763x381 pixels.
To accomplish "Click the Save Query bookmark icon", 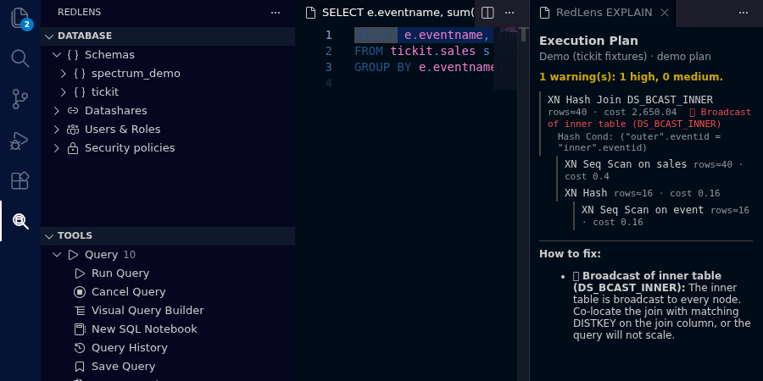I will (x=80, y=367).
